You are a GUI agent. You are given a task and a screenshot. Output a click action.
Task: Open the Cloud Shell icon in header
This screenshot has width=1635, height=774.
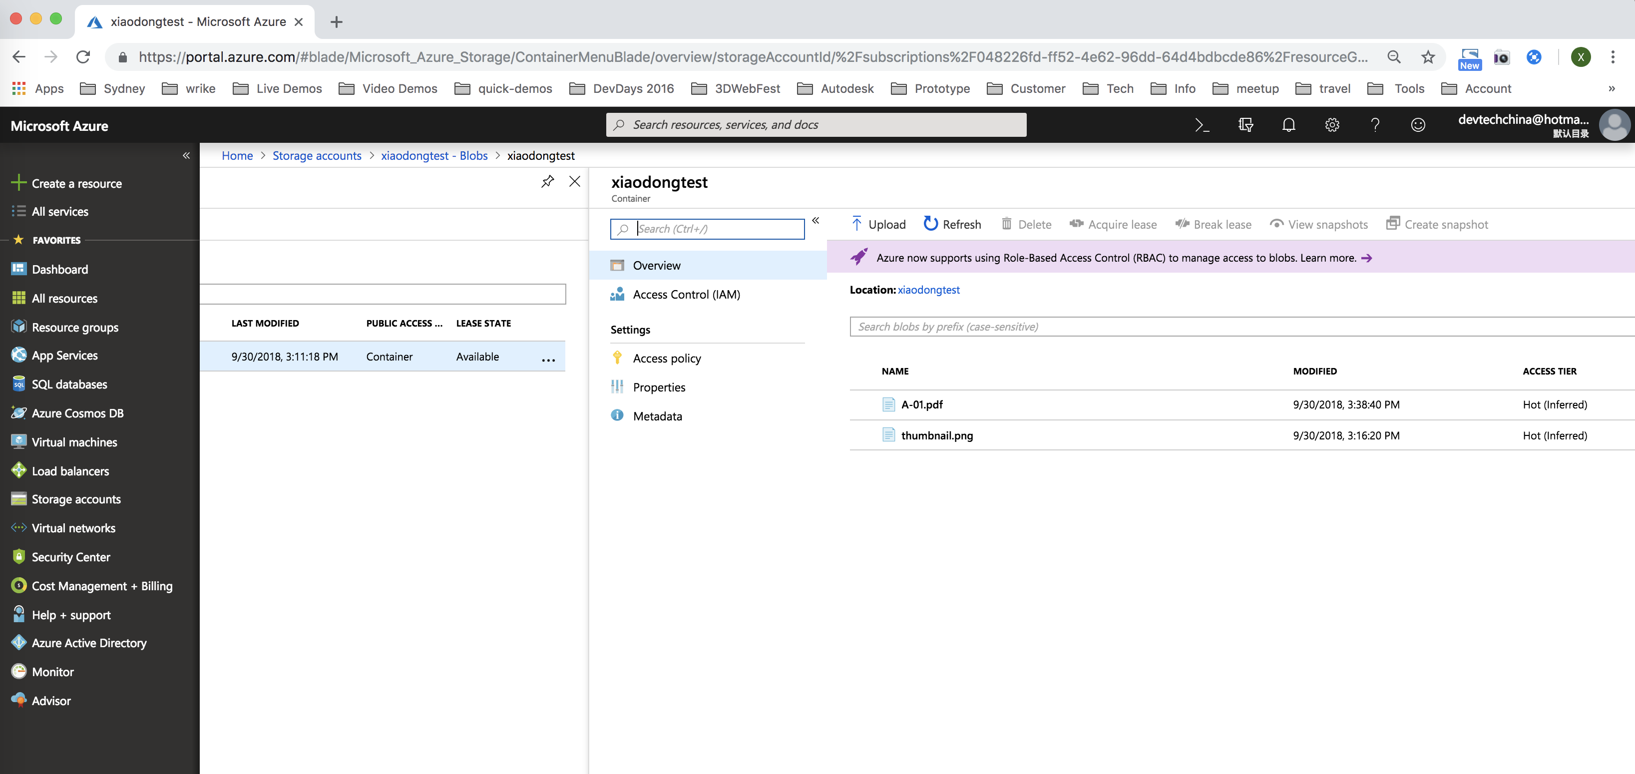1202,125
